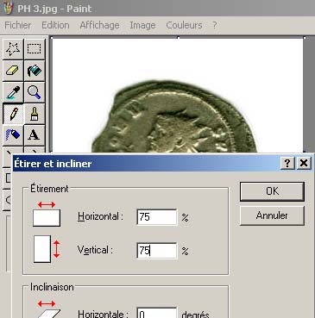The width and height of the screenshot is (315, 318).
Task: Click the Annuler button
Action: pos(272,215)
